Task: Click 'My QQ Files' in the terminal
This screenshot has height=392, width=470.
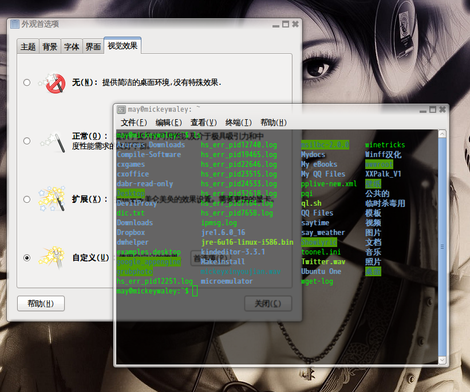Action: tap(323, 174)
